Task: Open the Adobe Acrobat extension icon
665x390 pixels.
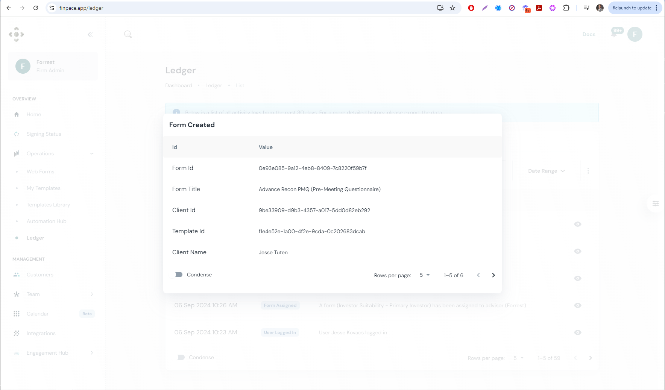Action: [x=539, y=8]
